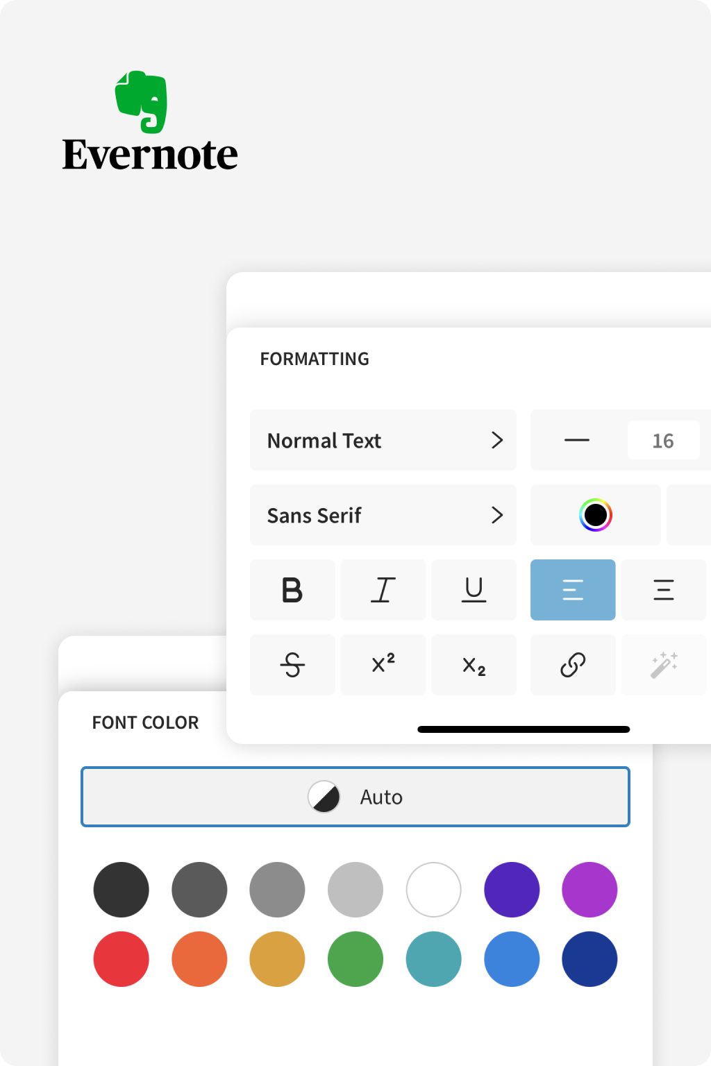This screenshot has width=711, height=1066.
Task: Click the magic wand simplify formatting icon
Action: coord(664,665)
